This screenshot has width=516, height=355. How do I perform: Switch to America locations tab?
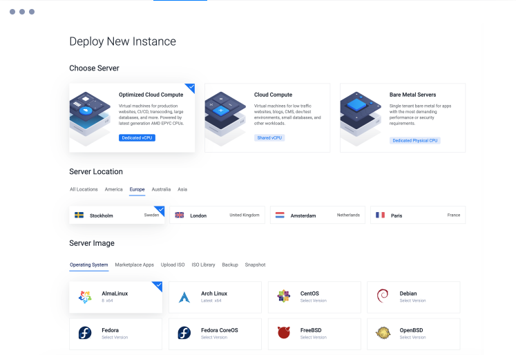click(x=113, y=189)
